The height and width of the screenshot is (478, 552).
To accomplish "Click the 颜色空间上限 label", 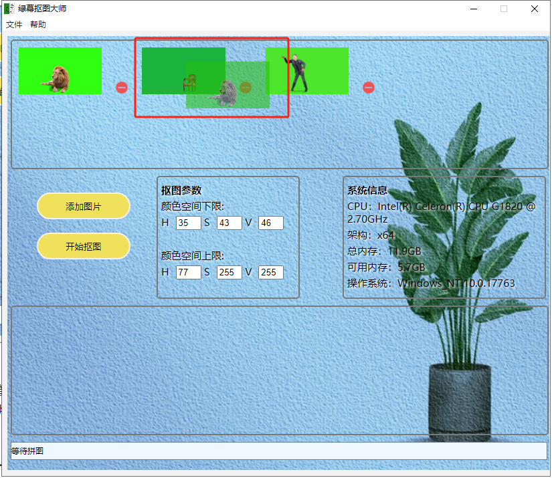I will click(x=193, y=255).
